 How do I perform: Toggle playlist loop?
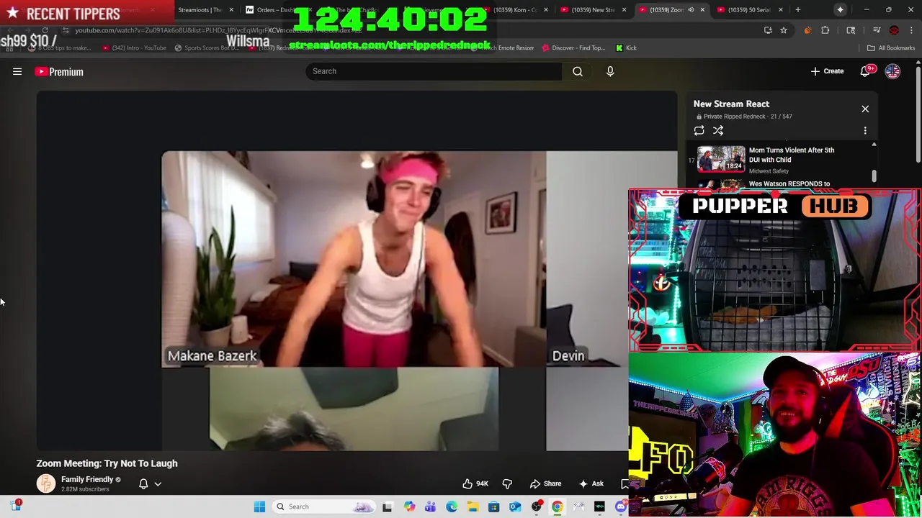point(699,130)
